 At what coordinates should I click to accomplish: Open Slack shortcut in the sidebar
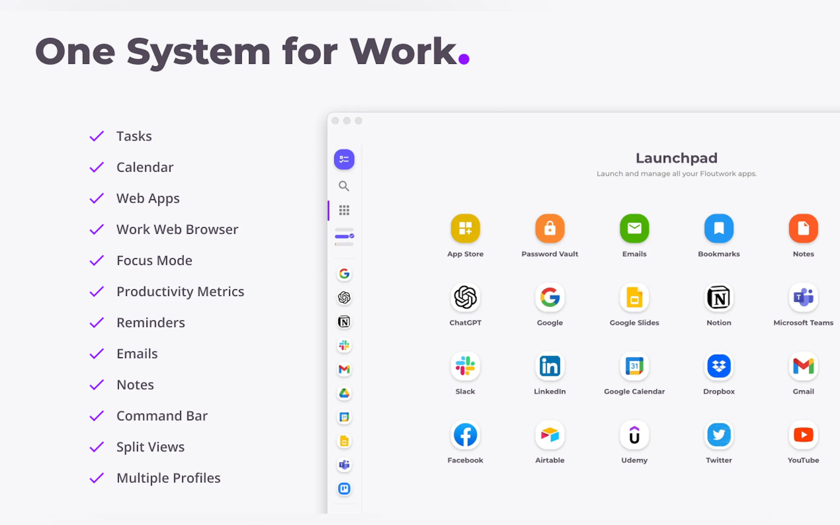coord(344,345)
